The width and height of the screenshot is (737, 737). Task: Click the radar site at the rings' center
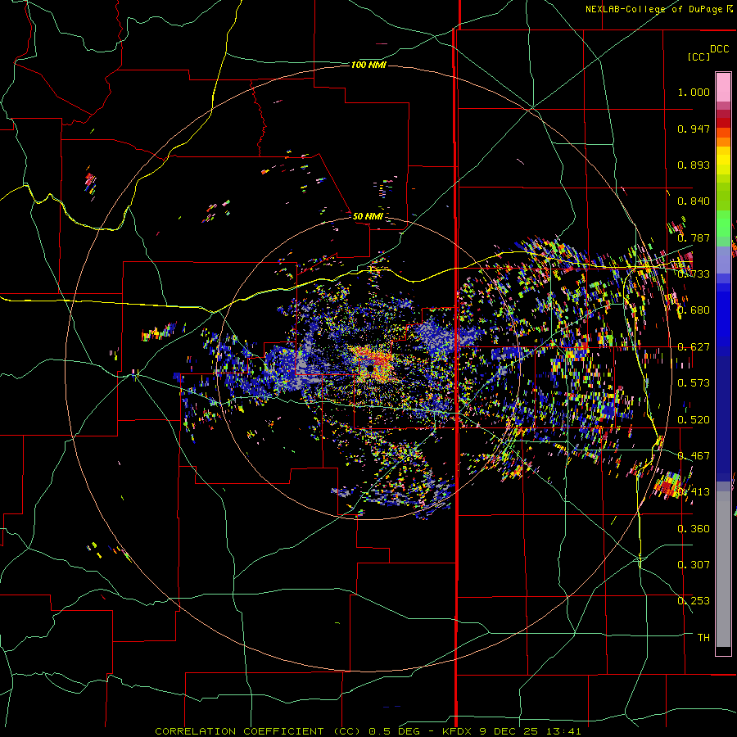coord(370,369)
